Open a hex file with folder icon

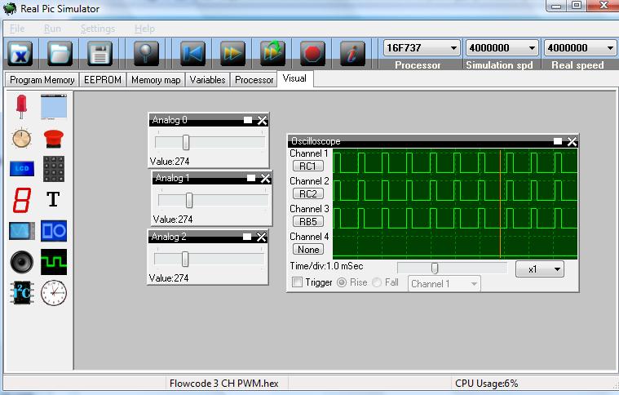[x=60, y=53]
